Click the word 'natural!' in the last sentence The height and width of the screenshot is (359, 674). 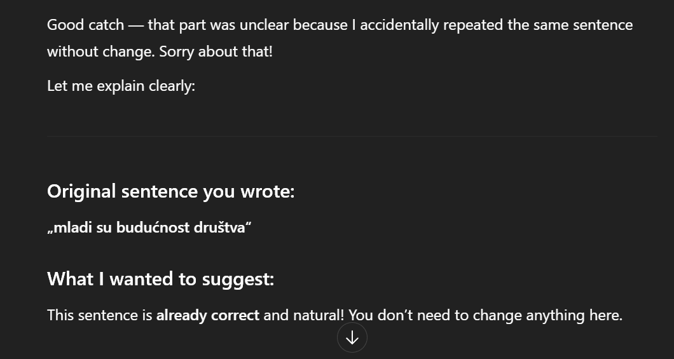(318, 315)
